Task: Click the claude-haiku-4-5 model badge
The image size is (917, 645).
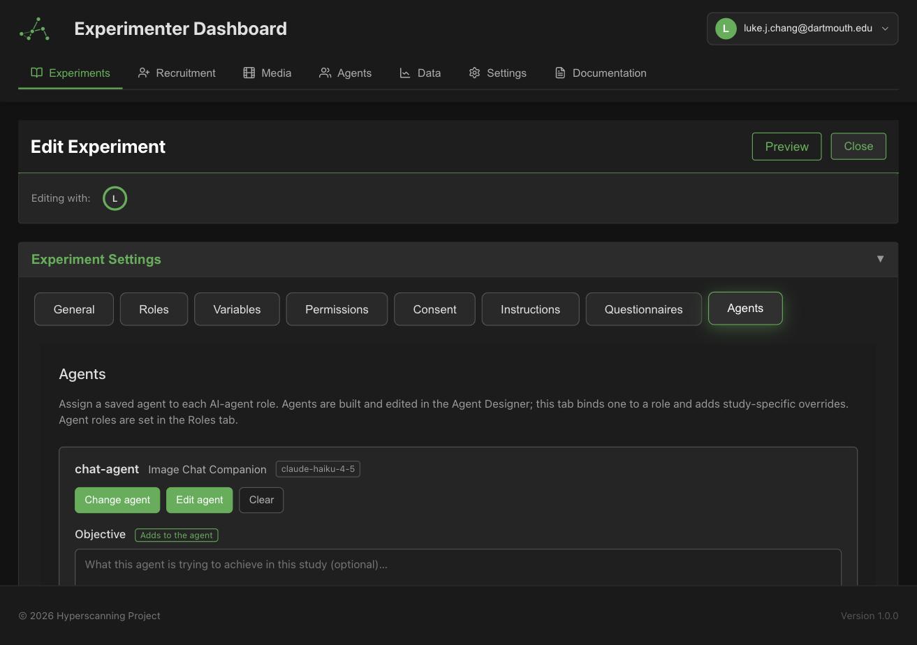Action: click(x=318, y=469)
